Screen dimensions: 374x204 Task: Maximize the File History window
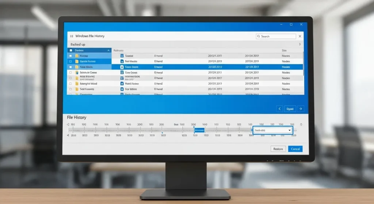(291, 24)
